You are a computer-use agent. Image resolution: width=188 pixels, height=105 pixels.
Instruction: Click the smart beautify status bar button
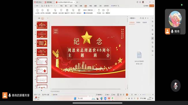click(x=99, y=95)
